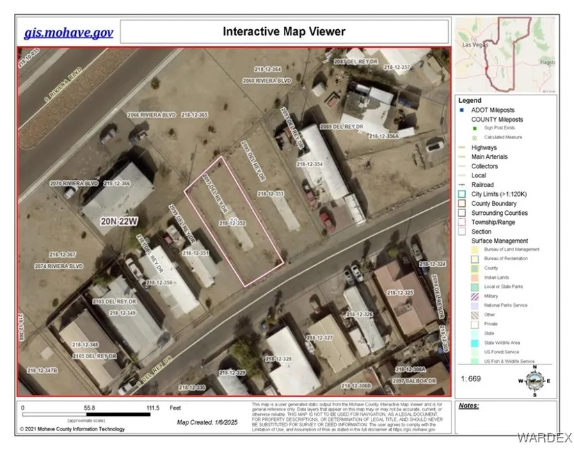Viewport: 574px width, 450px height.
Task: Click the Interactive Map Viewer title box
Action: (284, 32)
